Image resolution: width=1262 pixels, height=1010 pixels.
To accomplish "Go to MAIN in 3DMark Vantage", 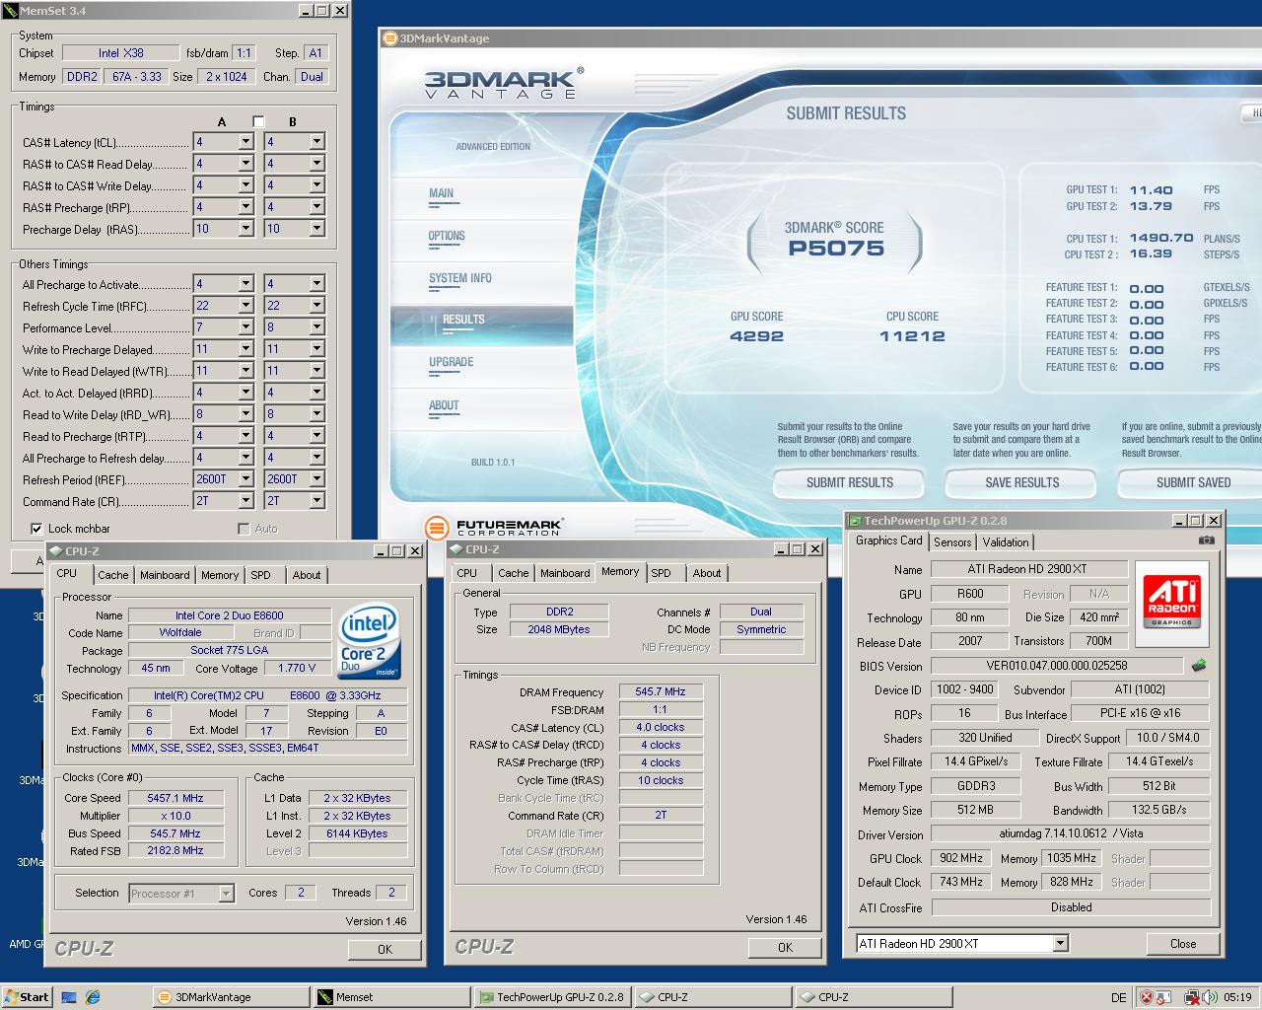I will 441,193.
